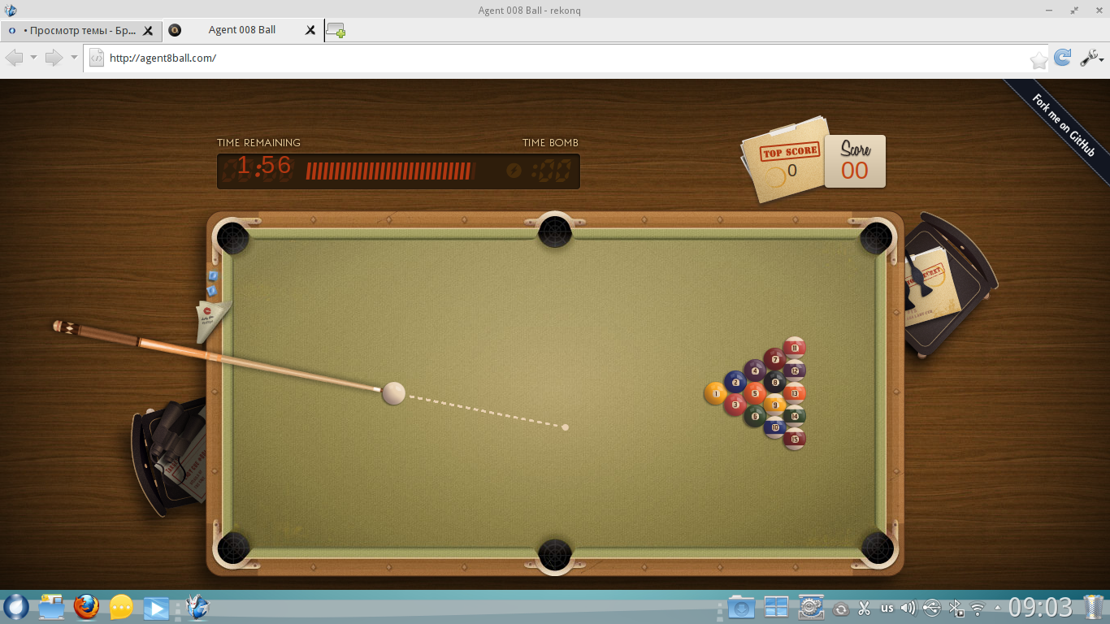Viewport: 1110px width, 624px height.
Task: Click the bottom center pocket
Action: point(555,555)
